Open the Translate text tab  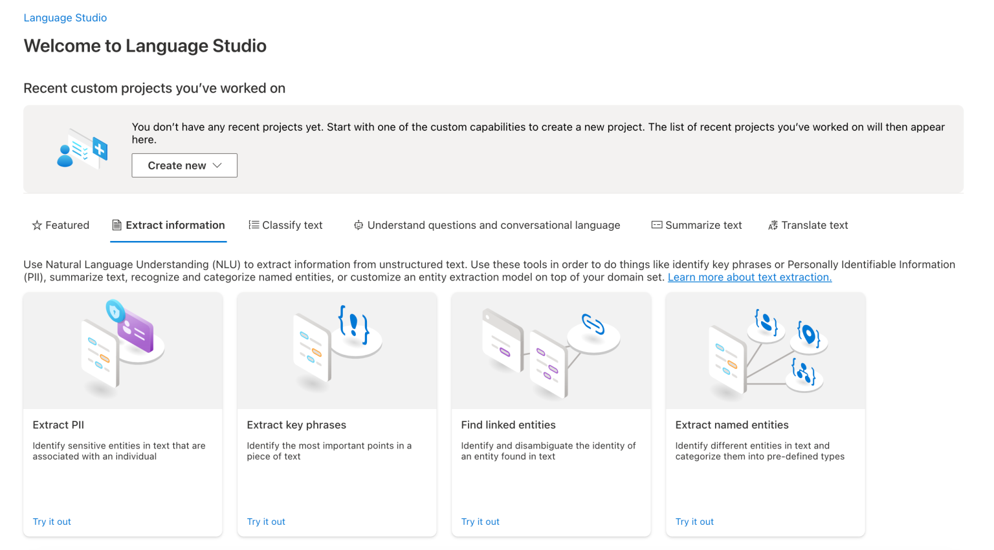pyautogui.click(x=815, y=225)
